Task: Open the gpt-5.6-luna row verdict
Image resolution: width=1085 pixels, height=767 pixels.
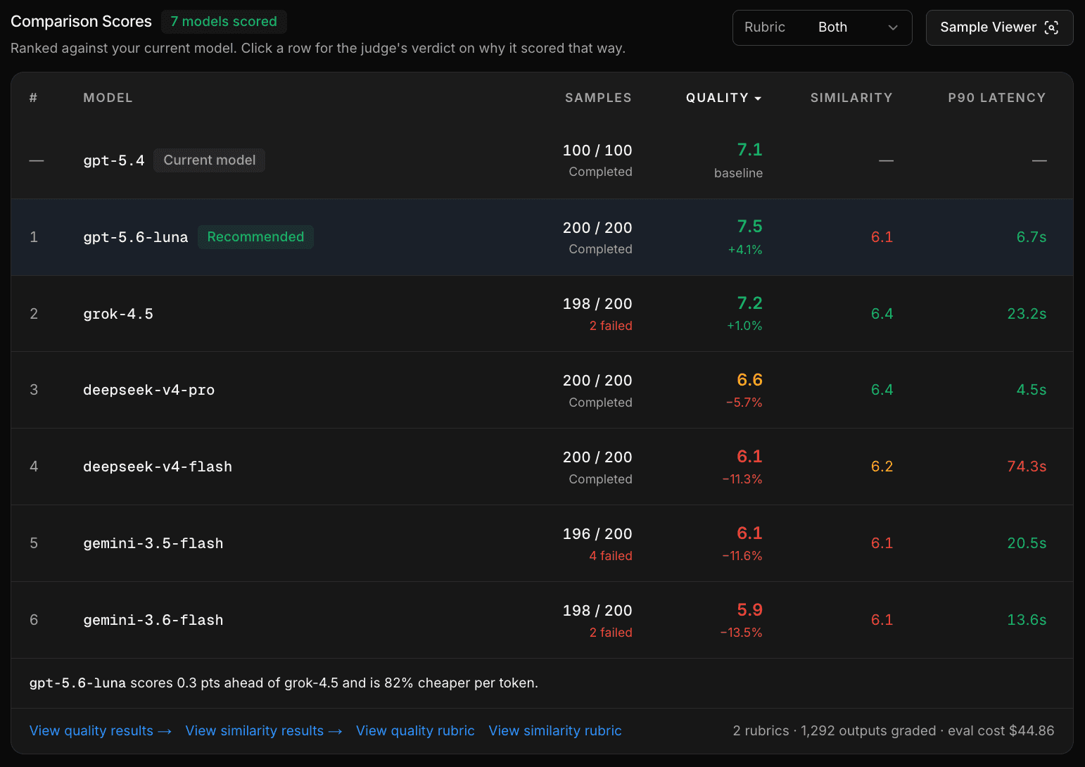Action: pyautogui.click(x=542, y=237)
